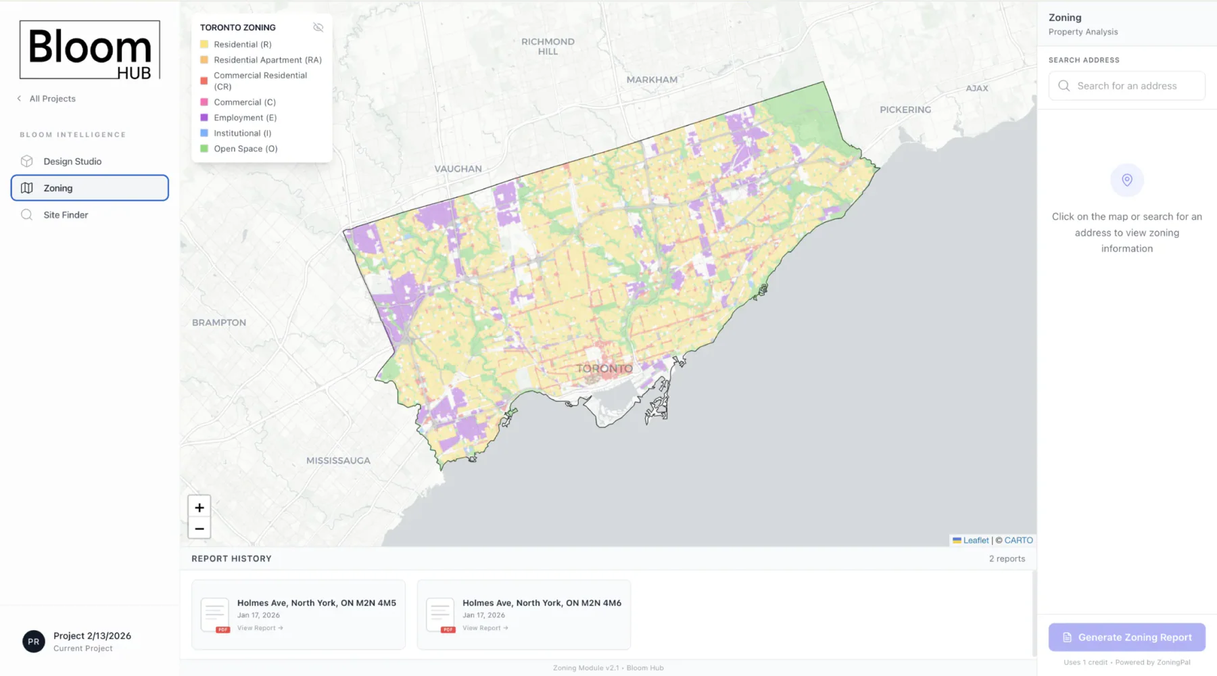Click the Bloom Hub logo

point(89,49)
